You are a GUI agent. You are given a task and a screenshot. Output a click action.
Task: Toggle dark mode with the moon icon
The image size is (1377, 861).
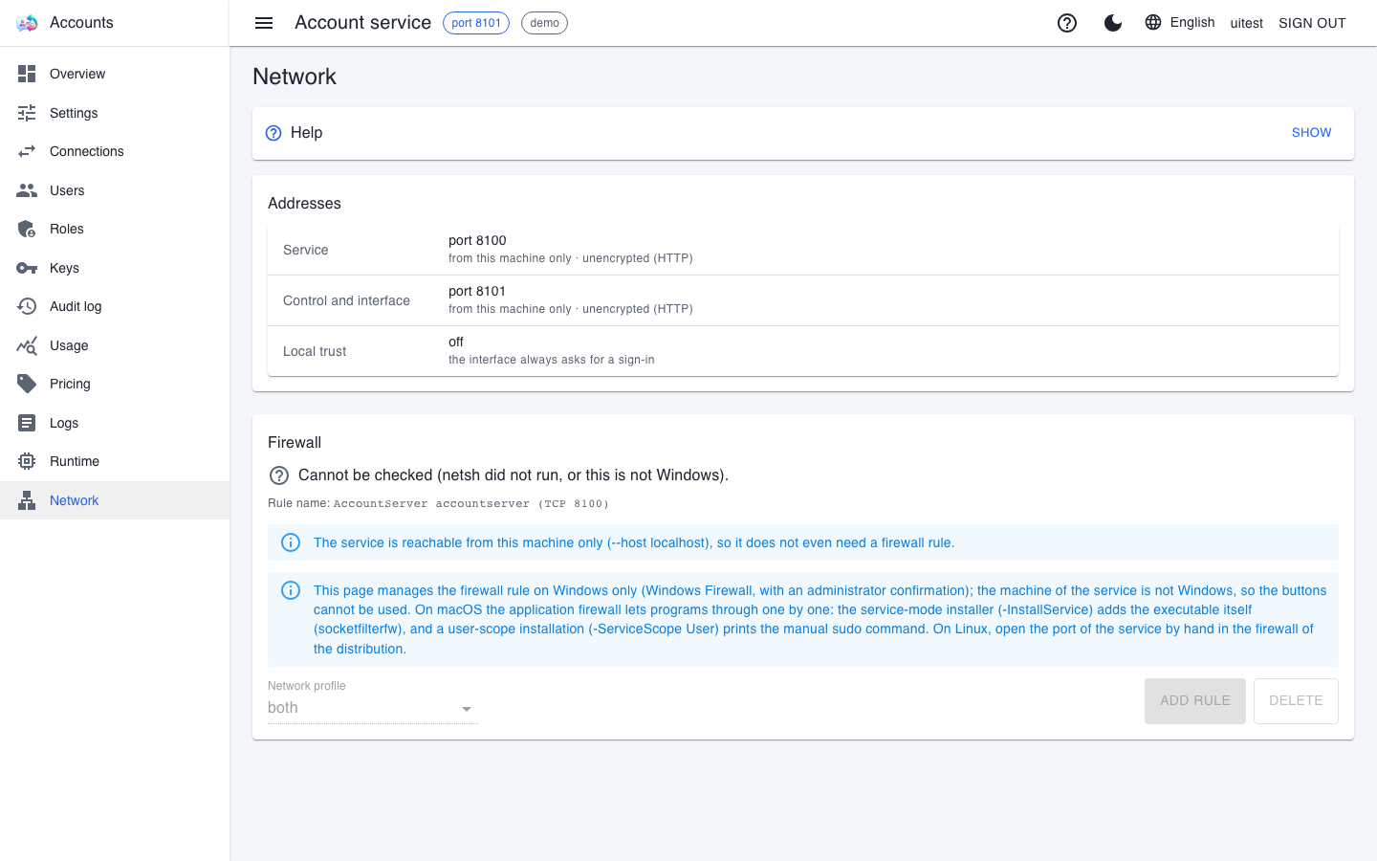click(x=1113, y=23)
